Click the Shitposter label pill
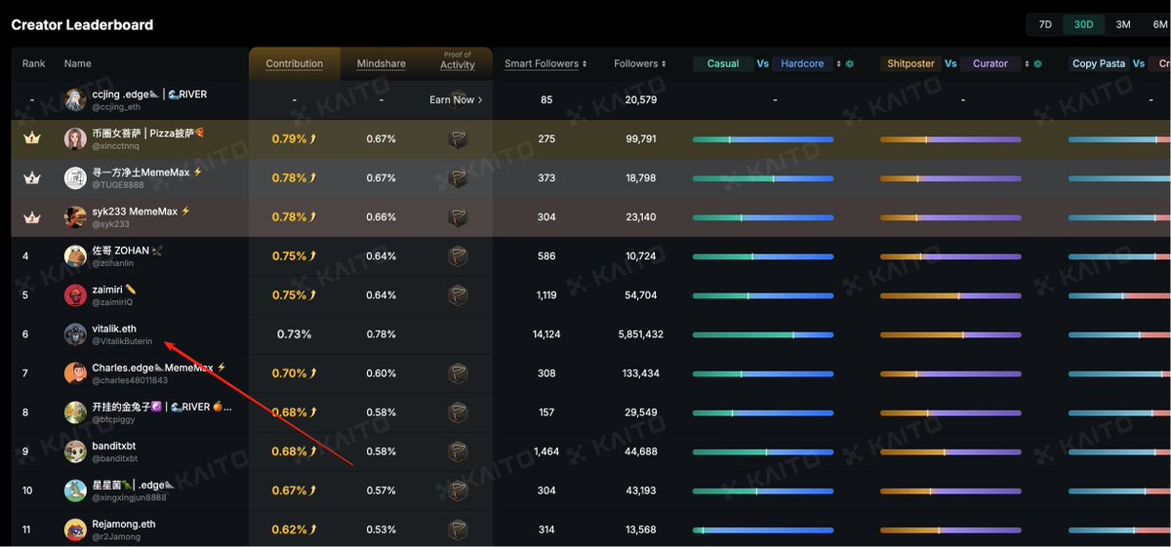The width and height of the screenshot is (1171, 547). coord(910,63)
